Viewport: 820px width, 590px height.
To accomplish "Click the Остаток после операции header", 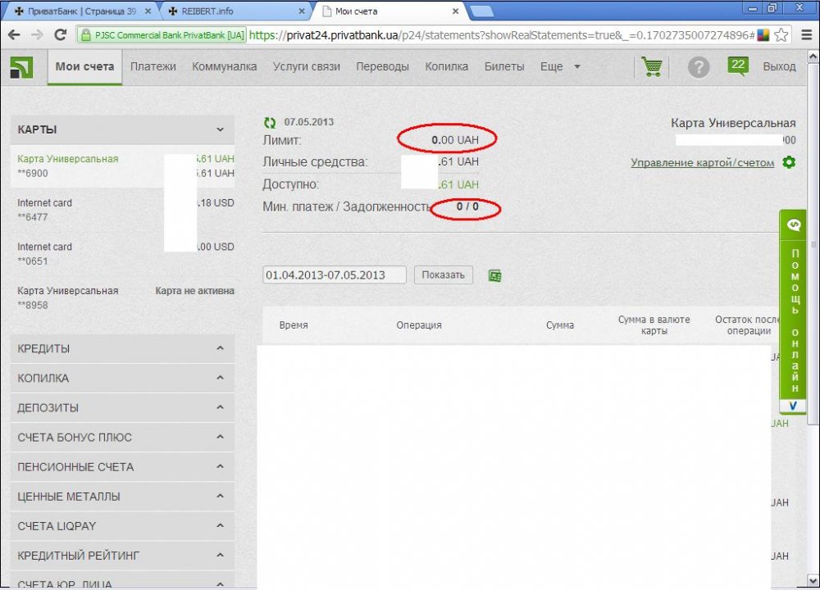I will 747,325.
